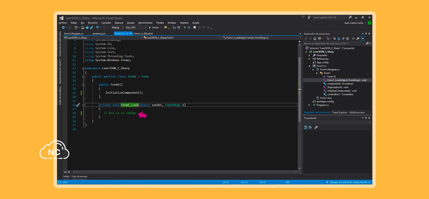This screenshot has width=429, height=199.
Task: Open the Depurar menu
Action: click(x=119, y=23)
